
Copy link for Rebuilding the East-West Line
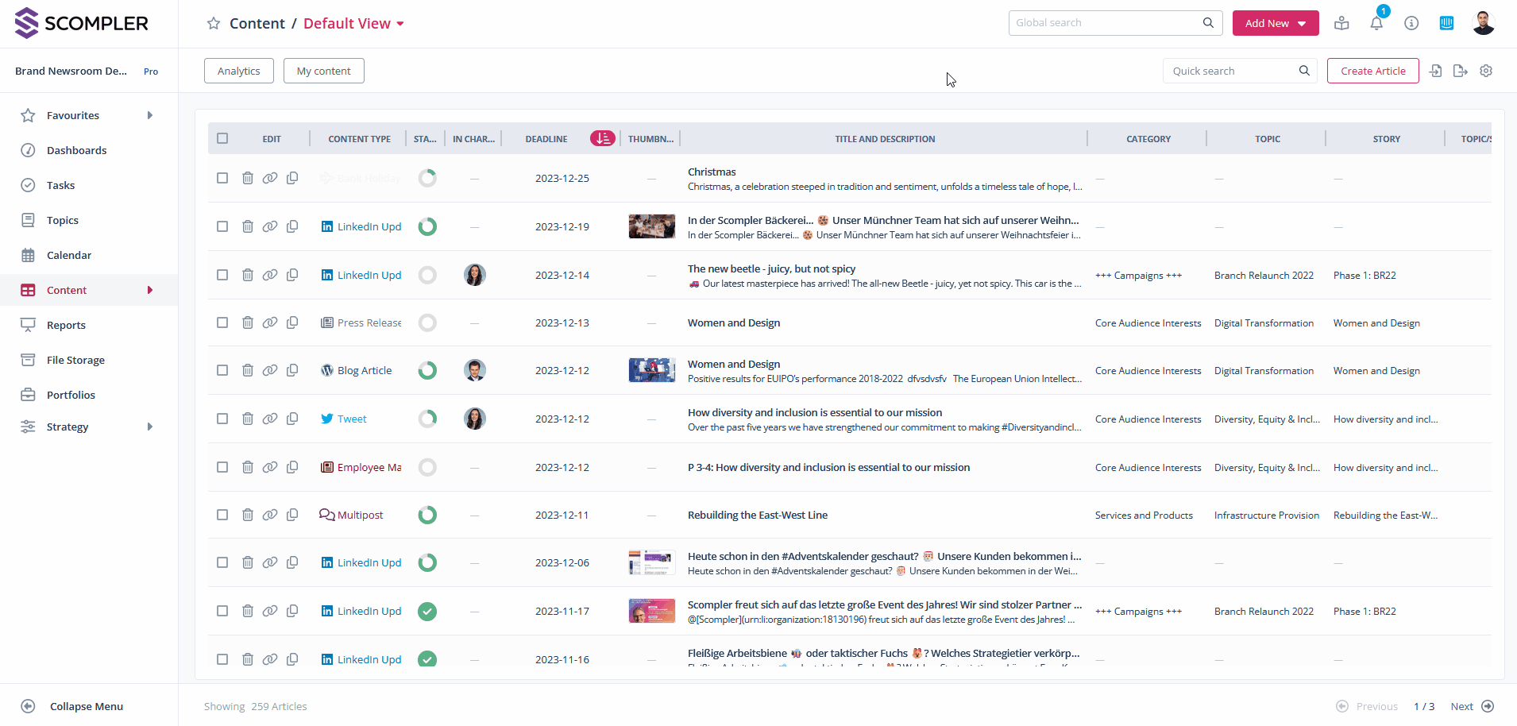(270, 515)
